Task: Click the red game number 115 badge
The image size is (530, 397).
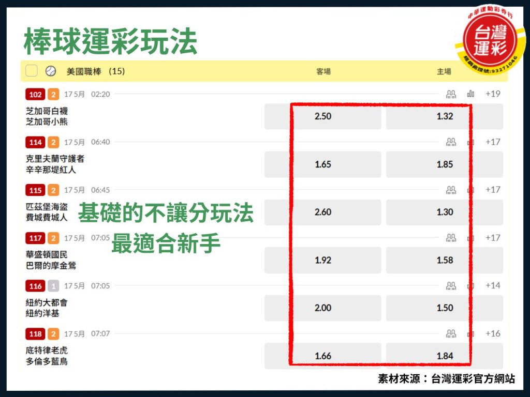Action: point(35,190)
